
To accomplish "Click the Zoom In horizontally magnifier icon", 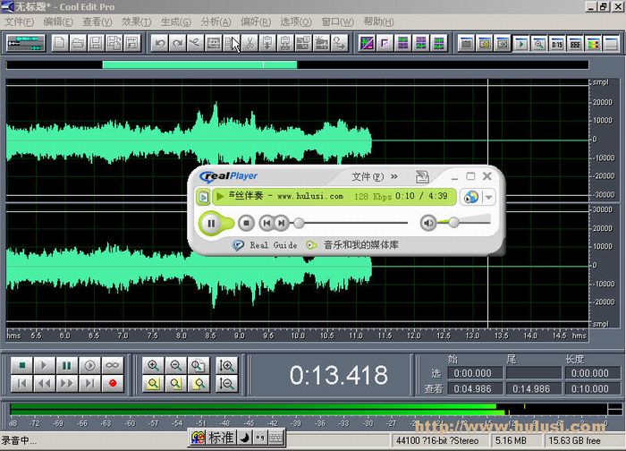I will [153, 365].
